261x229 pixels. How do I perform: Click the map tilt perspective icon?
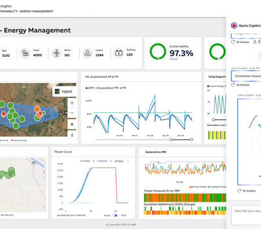coord(72,124)
